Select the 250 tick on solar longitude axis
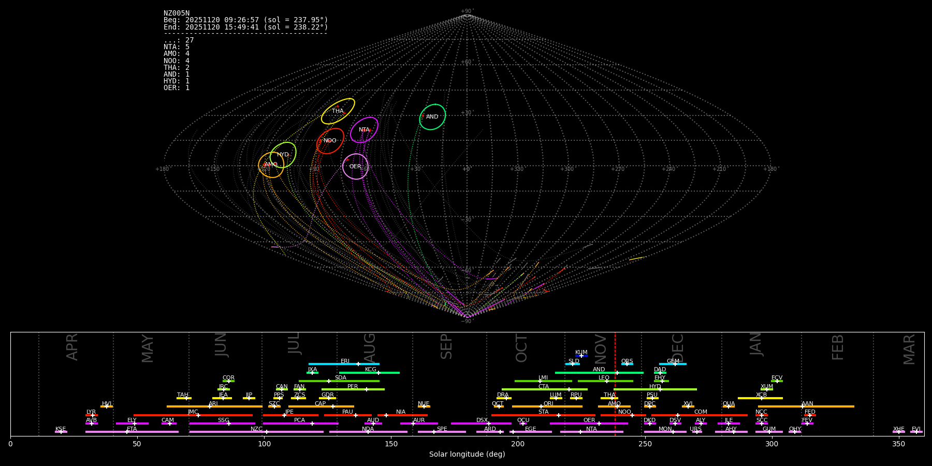932x466 pixels. (645, 444)
